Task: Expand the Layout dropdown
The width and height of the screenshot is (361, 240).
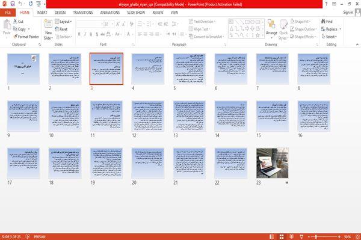Action: (64, 22)
